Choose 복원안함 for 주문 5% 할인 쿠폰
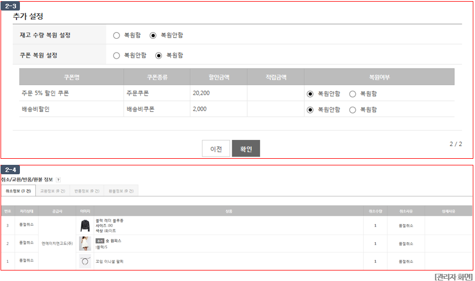Image resolution: width=475 pixels, height=281 pixels. tap(310, 94)
